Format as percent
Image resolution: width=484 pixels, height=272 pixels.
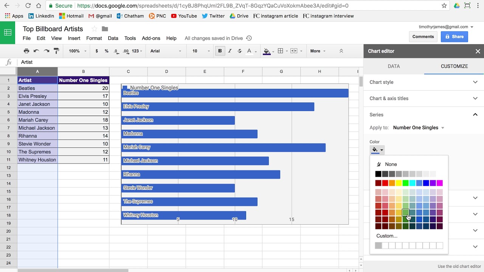tap(107, 51)
